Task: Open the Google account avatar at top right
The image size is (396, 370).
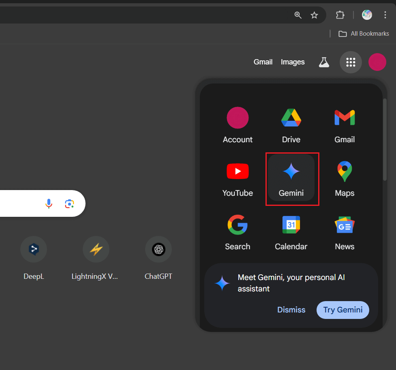Action: pyautogui.click(x=377, y=62)
